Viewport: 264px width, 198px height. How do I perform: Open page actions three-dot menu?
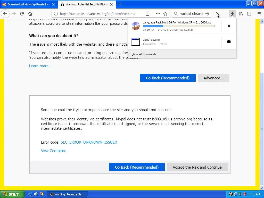pyautogui.click(x=158, y=14)
